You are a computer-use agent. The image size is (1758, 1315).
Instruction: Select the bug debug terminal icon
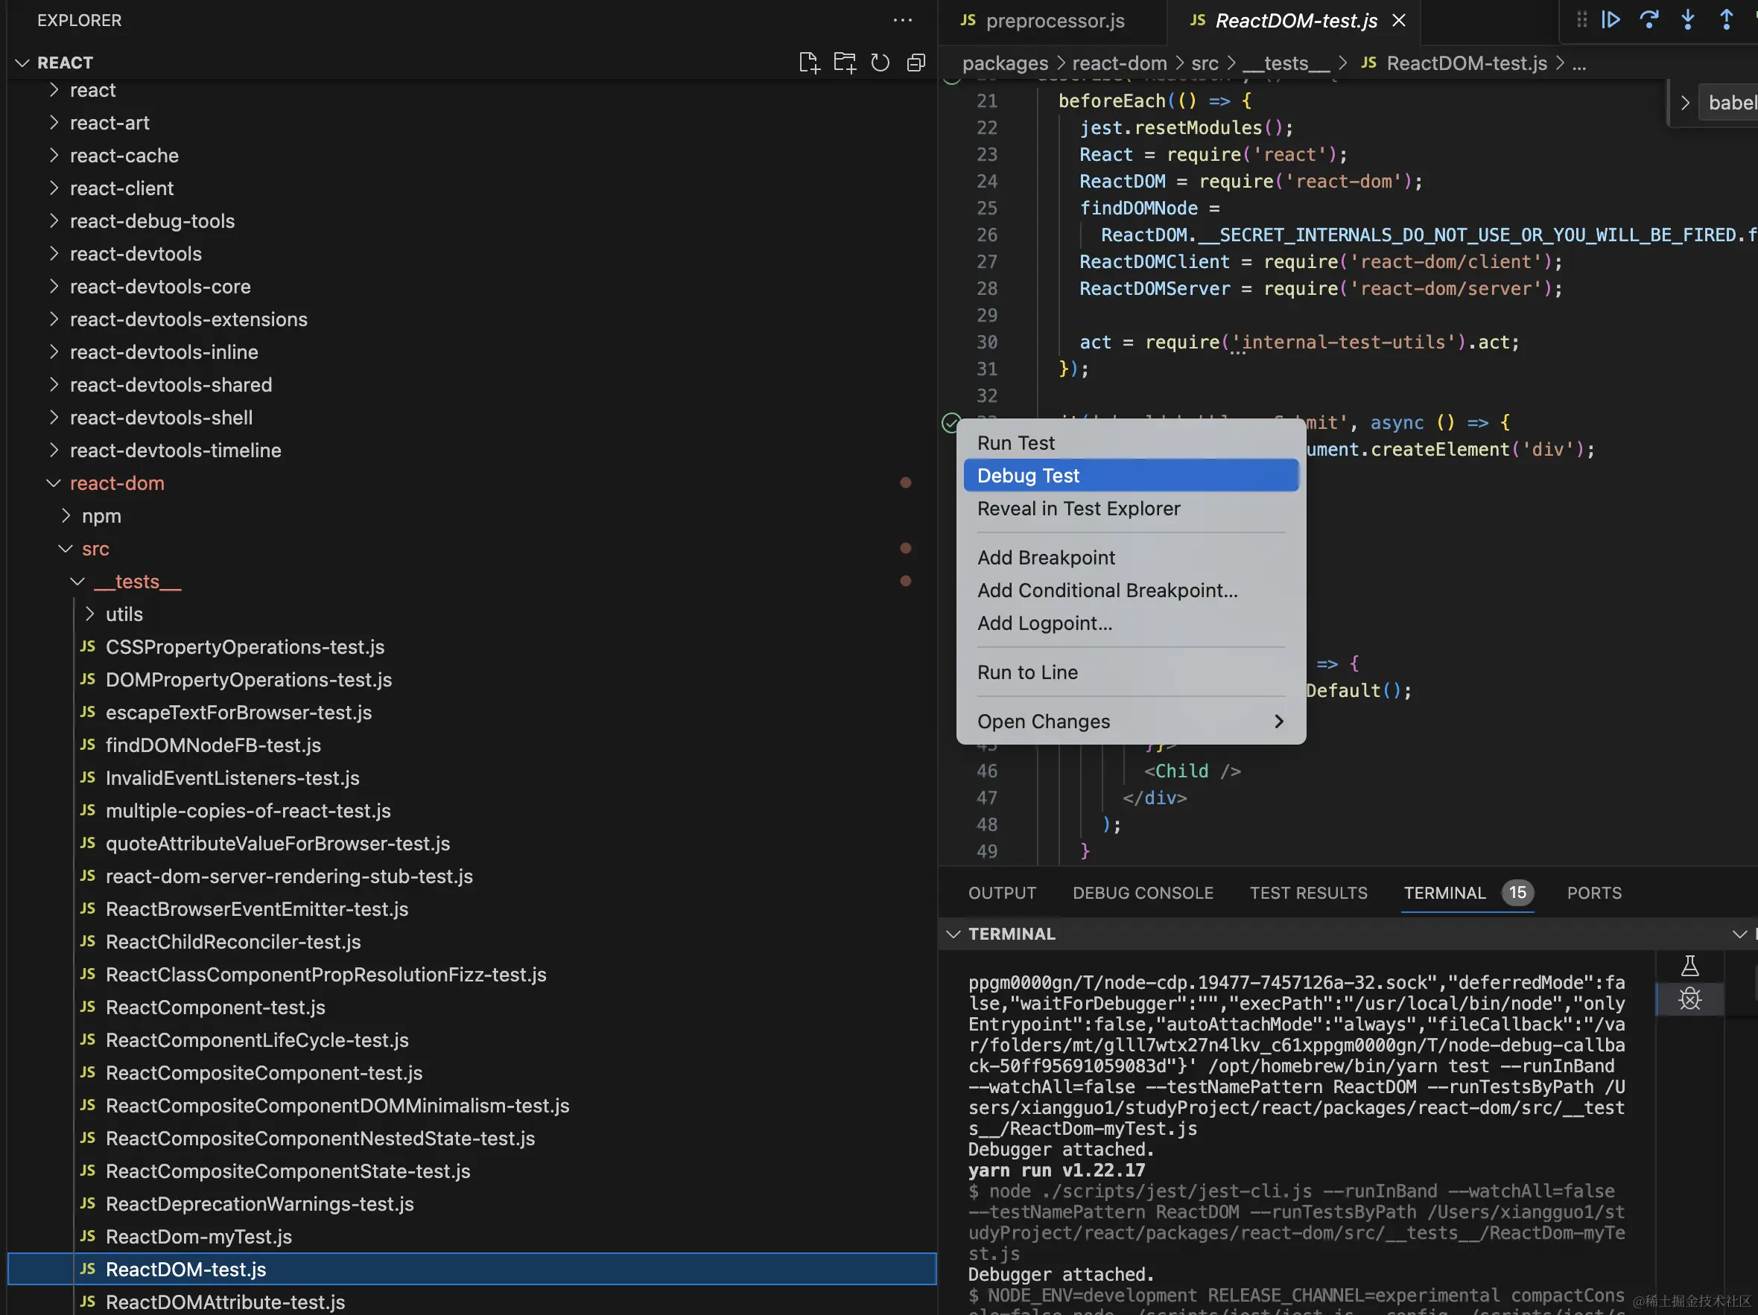click(1689, 999)
